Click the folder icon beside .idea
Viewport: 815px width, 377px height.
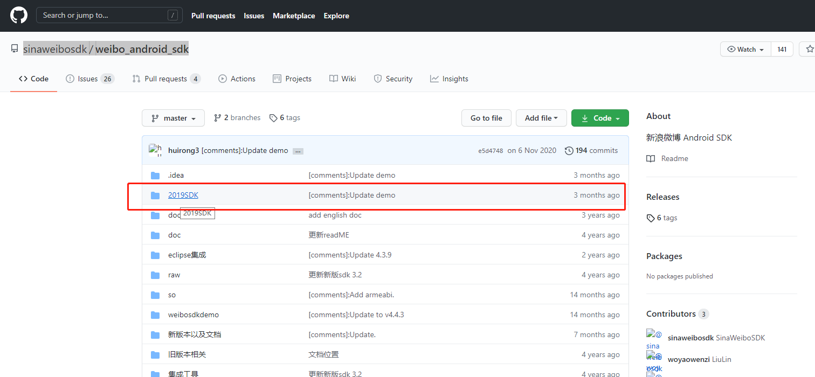coord(155,175)
